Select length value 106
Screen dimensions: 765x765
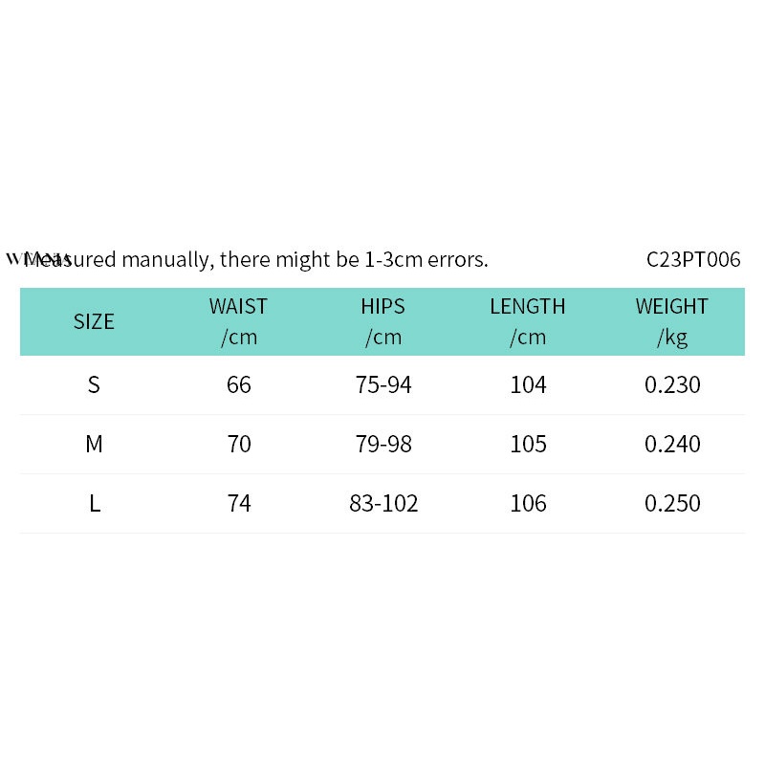[528, 504]
